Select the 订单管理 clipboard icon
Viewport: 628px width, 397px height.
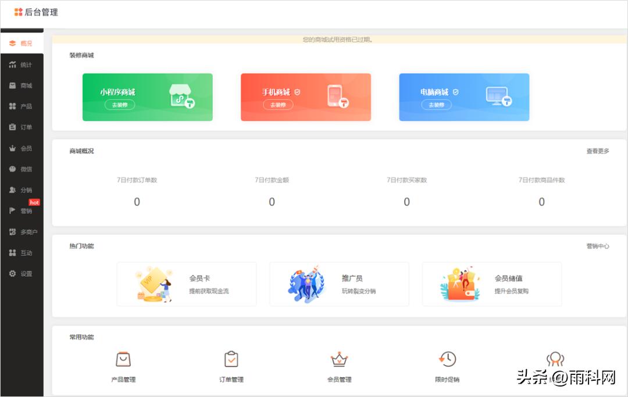point(232,360)
